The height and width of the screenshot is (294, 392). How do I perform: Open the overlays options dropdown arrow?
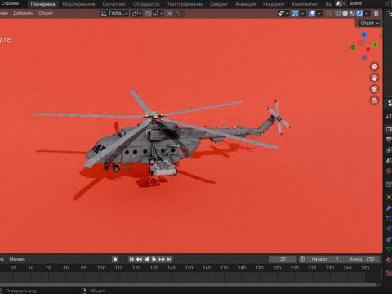[319, 13]
